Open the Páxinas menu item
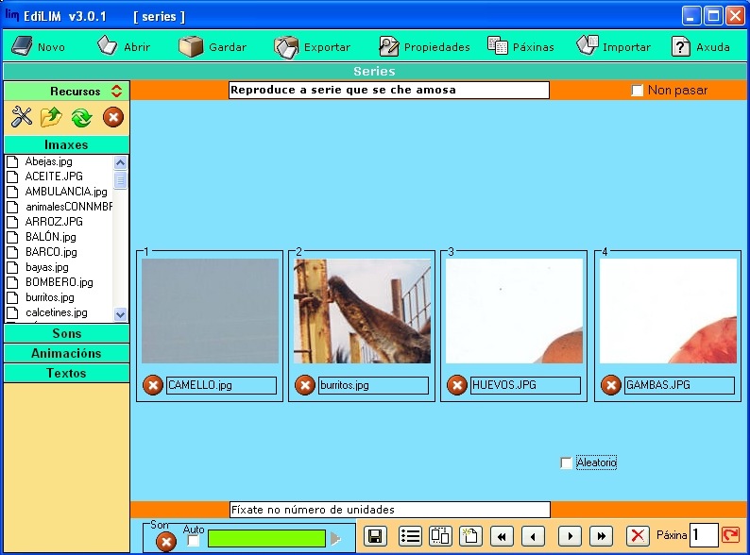Image resolution: width=750 pixels, height=555 pixels. coord(520,46)
